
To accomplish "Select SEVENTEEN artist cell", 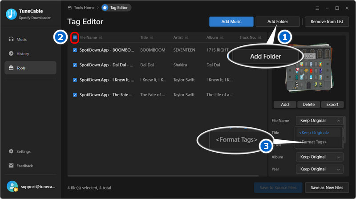I will point(184,50).
